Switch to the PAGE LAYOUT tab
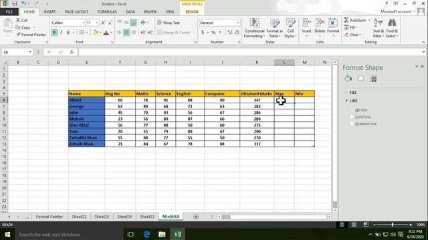 [76, 12]
